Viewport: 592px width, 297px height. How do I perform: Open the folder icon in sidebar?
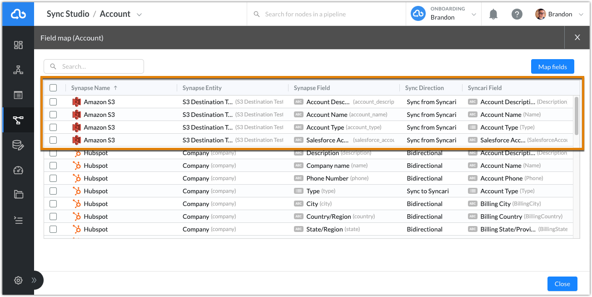(18, 195)
